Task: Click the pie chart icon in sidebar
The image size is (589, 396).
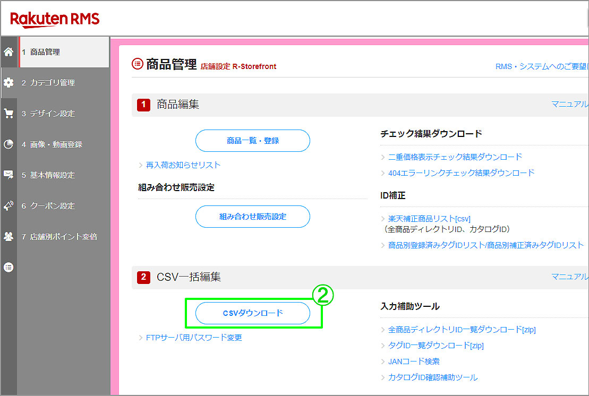Action: click(x=8, y=144)
